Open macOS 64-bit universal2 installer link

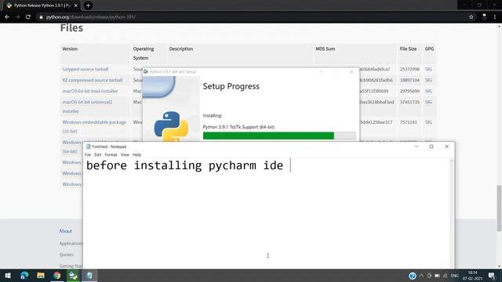pyautogui.click(x=87, y=107)
